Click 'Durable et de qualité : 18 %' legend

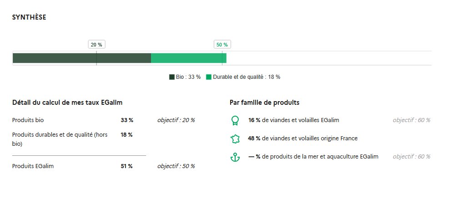click(247, 77)
